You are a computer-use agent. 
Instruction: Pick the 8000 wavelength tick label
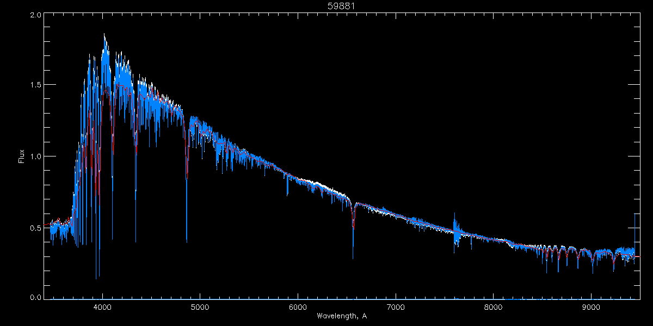point(494,306)
